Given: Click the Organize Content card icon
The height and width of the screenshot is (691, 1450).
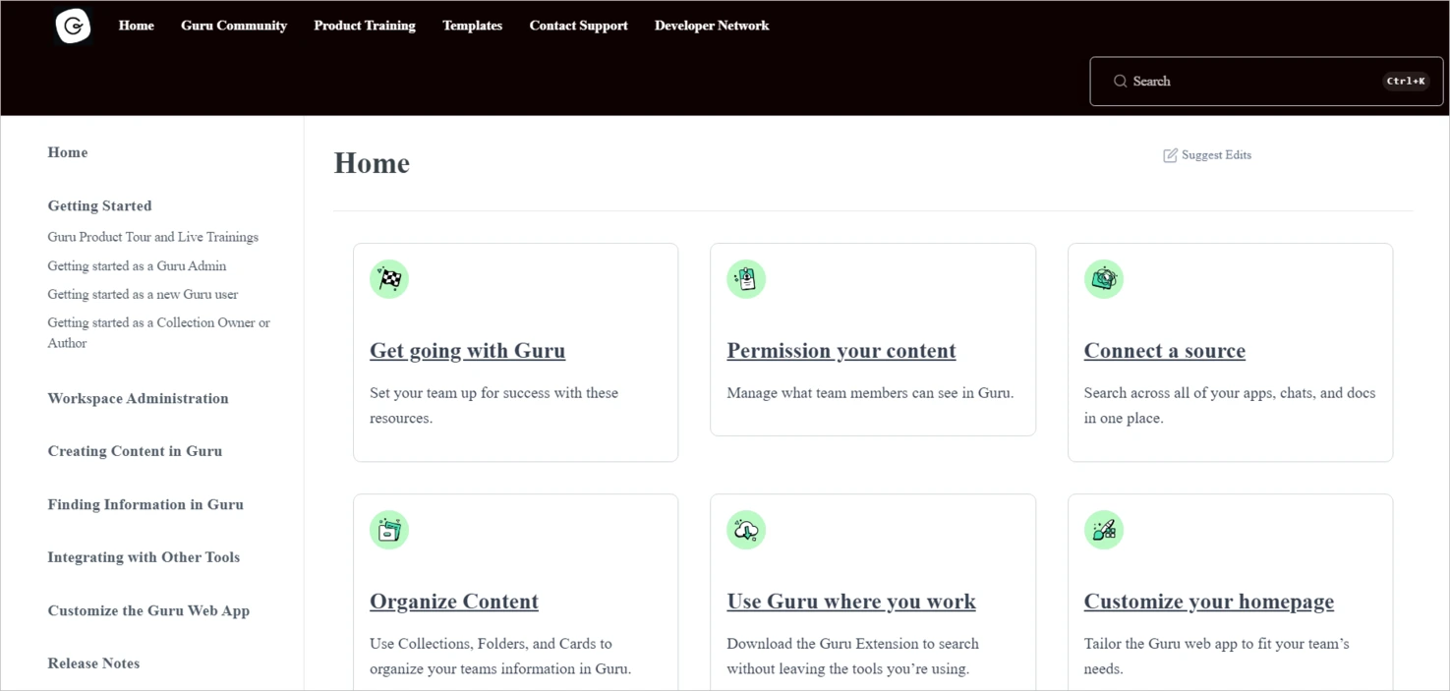Looking at the screenshot, I should [x=389, y=530].
